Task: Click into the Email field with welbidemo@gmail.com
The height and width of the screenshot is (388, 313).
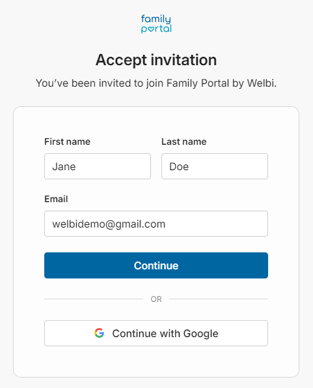Action: coord(156,224)
